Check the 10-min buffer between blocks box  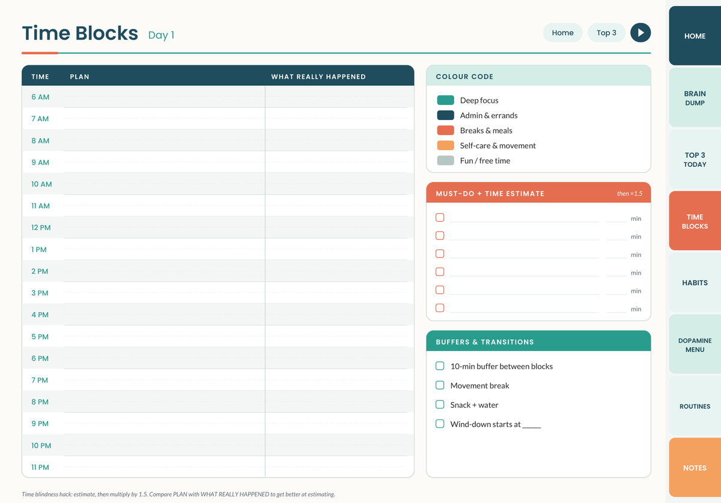point(440,366)
